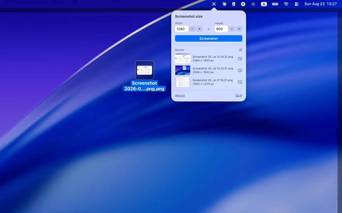This screenshot has width=342, height=213.
Task: Open the input source 'A' menu
Action: pos(264,4)
